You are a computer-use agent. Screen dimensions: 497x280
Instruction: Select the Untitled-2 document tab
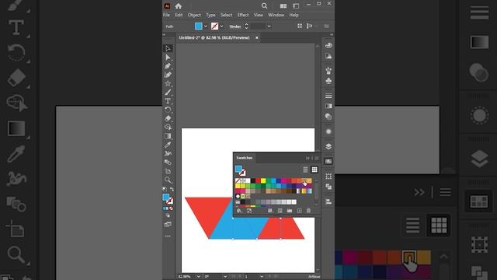(x=214, y=38)
